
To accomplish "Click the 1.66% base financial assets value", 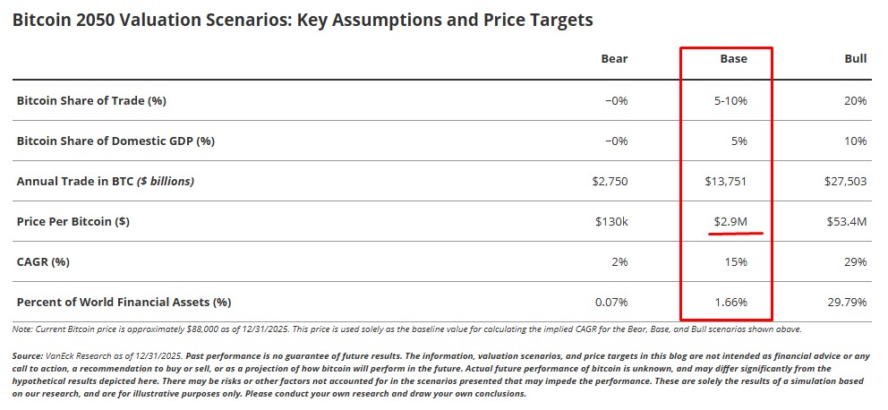I will coord(730,303).
